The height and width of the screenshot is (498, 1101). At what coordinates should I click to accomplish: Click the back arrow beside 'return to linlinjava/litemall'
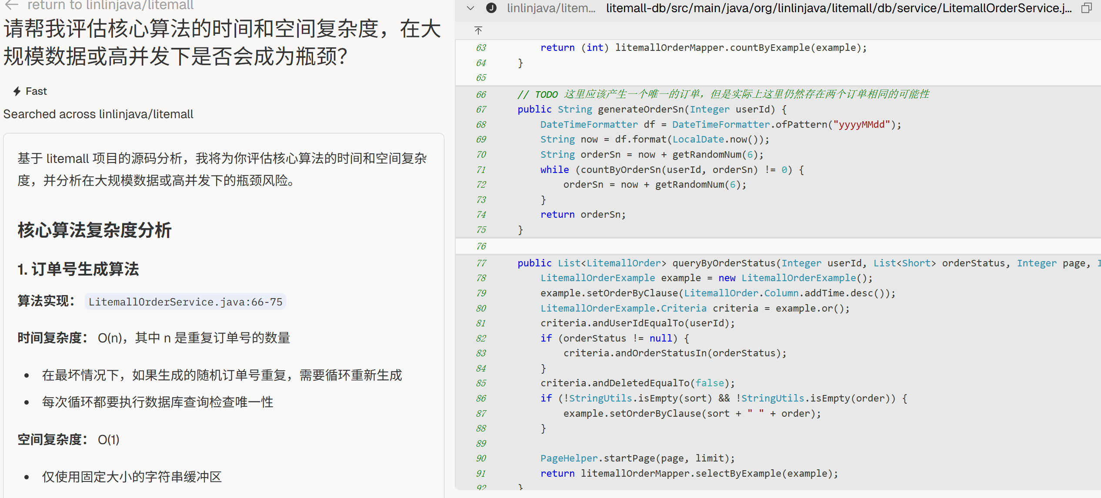tap(12, 5)
